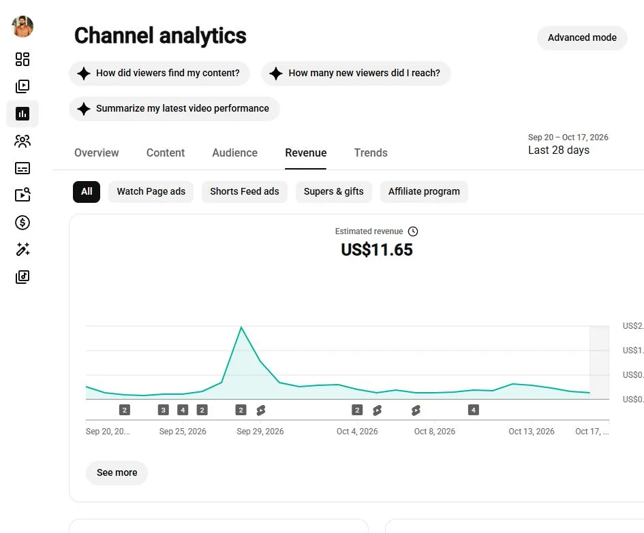The height and width of the screenshot is (533, 644).
Task: Click the sparkle icon on 'How did viewers find my content?'
Action: click(83, 74)
